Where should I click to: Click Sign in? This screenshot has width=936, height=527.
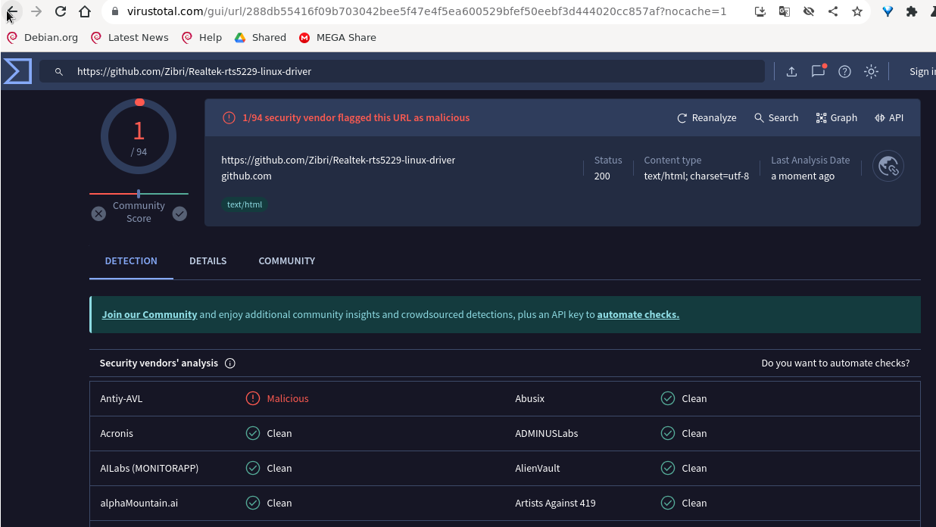pyautogui.click(x=922, y=71)
